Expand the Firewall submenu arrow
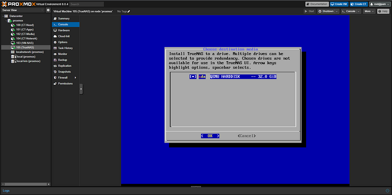The image size is (392, 195). [x=75, y=78]
